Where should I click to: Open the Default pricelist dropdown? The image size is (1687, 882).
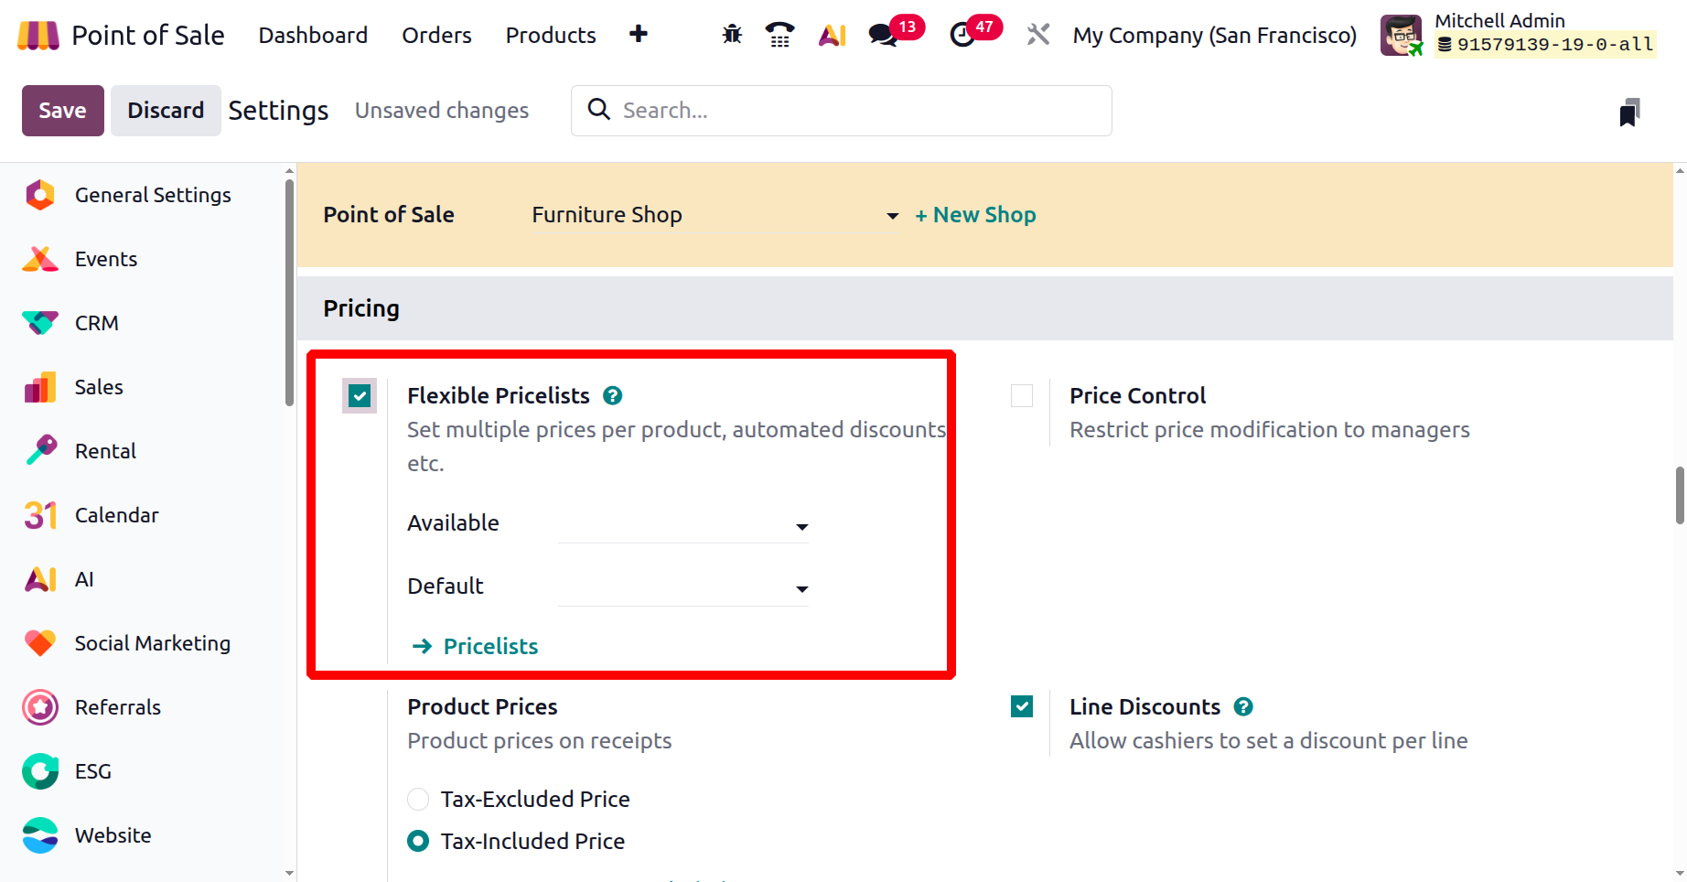[683, 587]
